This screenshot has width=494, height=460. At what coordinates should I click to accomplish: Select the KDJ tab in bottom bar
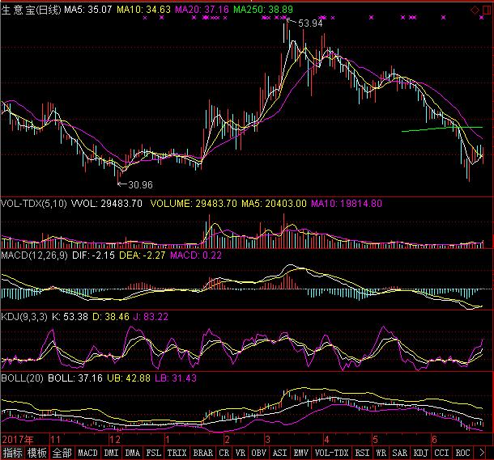coord(420,453)
